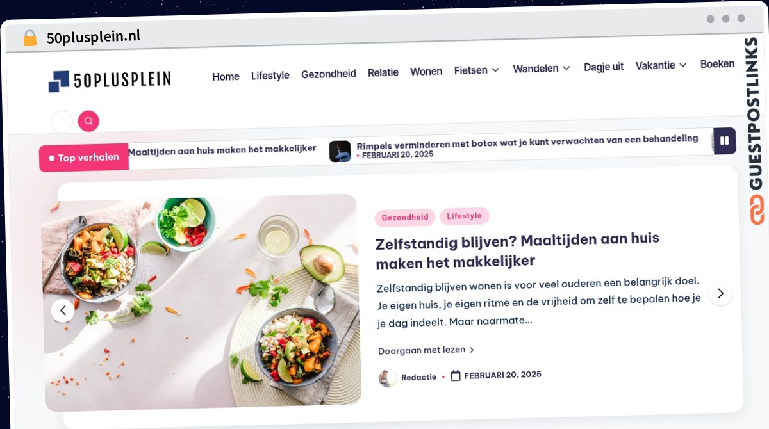Open the Gezondheid menu item
769x429 pixels.
point(328,74)
